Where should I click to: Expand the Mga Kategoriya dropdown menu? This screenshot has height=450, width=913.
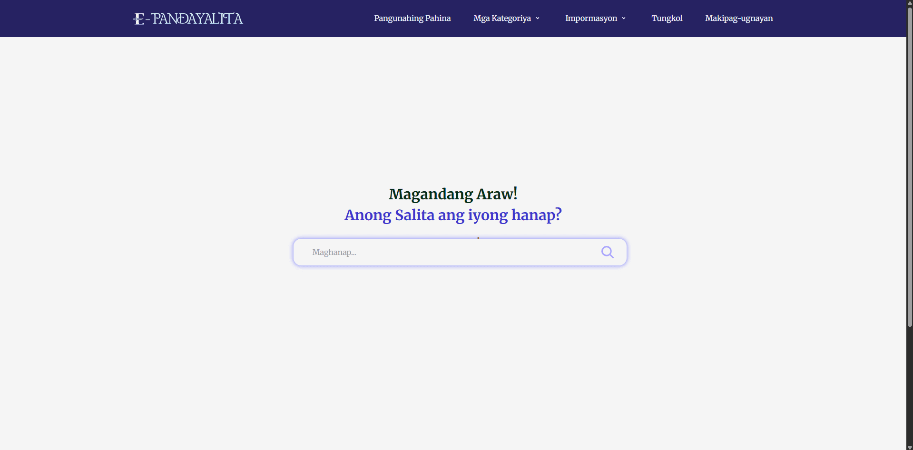pyautogui.click(x=502, y=19)
